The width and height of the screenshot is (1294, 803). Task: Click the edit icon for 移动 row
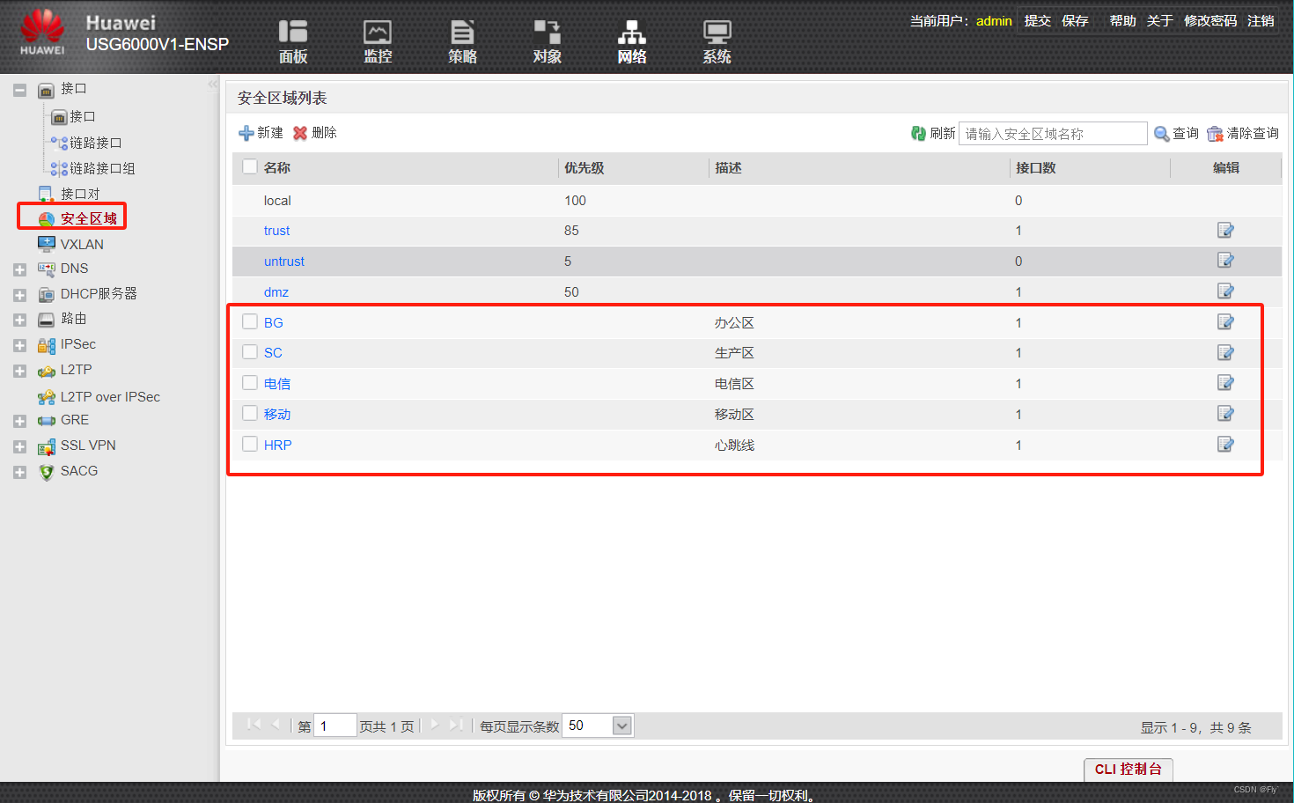1225,414
